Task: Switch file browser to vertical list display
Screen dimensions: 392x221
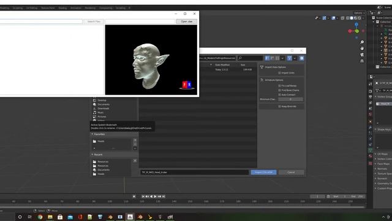Action: coord(267,58)
